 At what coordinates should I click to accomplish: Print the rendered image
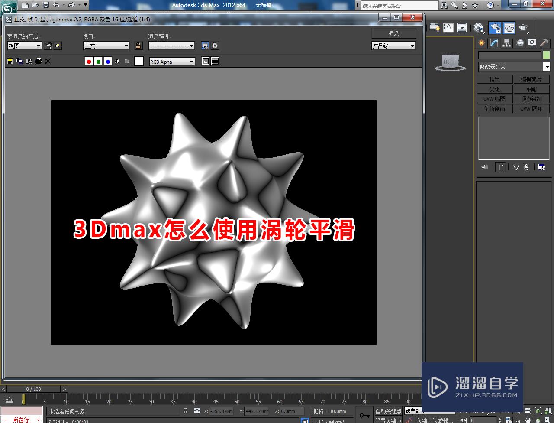38,61
